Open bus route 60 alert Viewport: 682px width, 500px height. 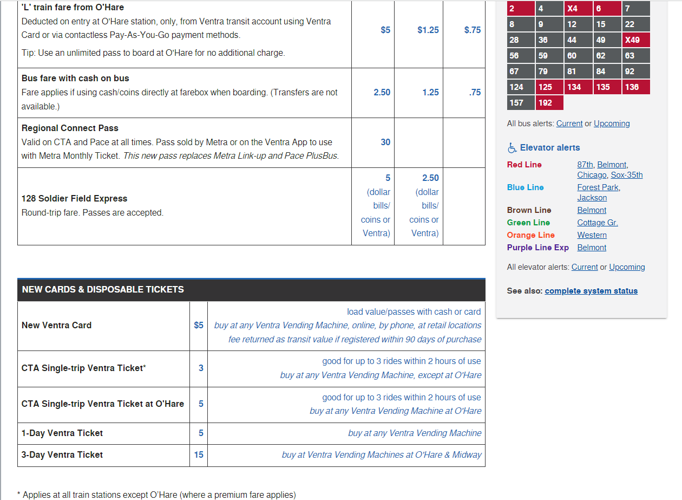pos(578,56)
